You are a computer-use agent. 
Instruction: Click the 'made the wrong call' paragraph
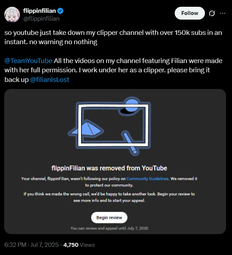(x=109, y=197)
